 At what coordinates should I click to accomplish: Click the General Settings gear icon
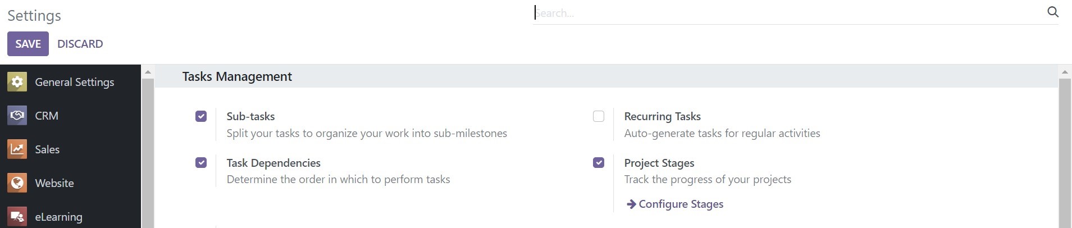(17, 82)
